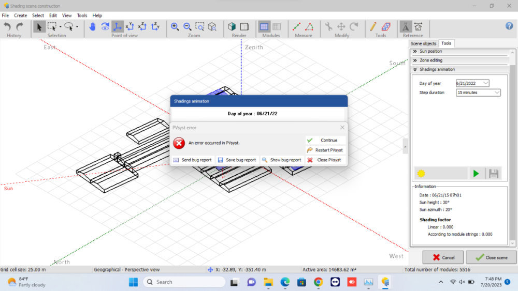Switch to the Tools tab

(447, 43)
